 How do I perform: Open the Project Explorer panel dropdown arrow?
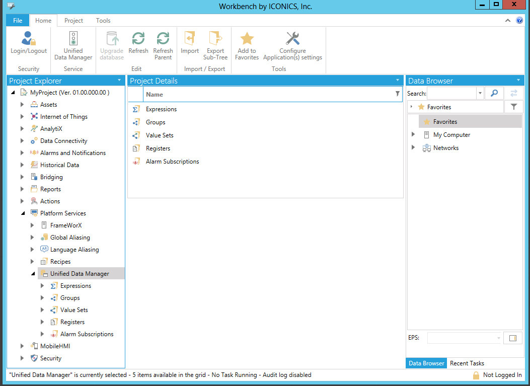119,81
